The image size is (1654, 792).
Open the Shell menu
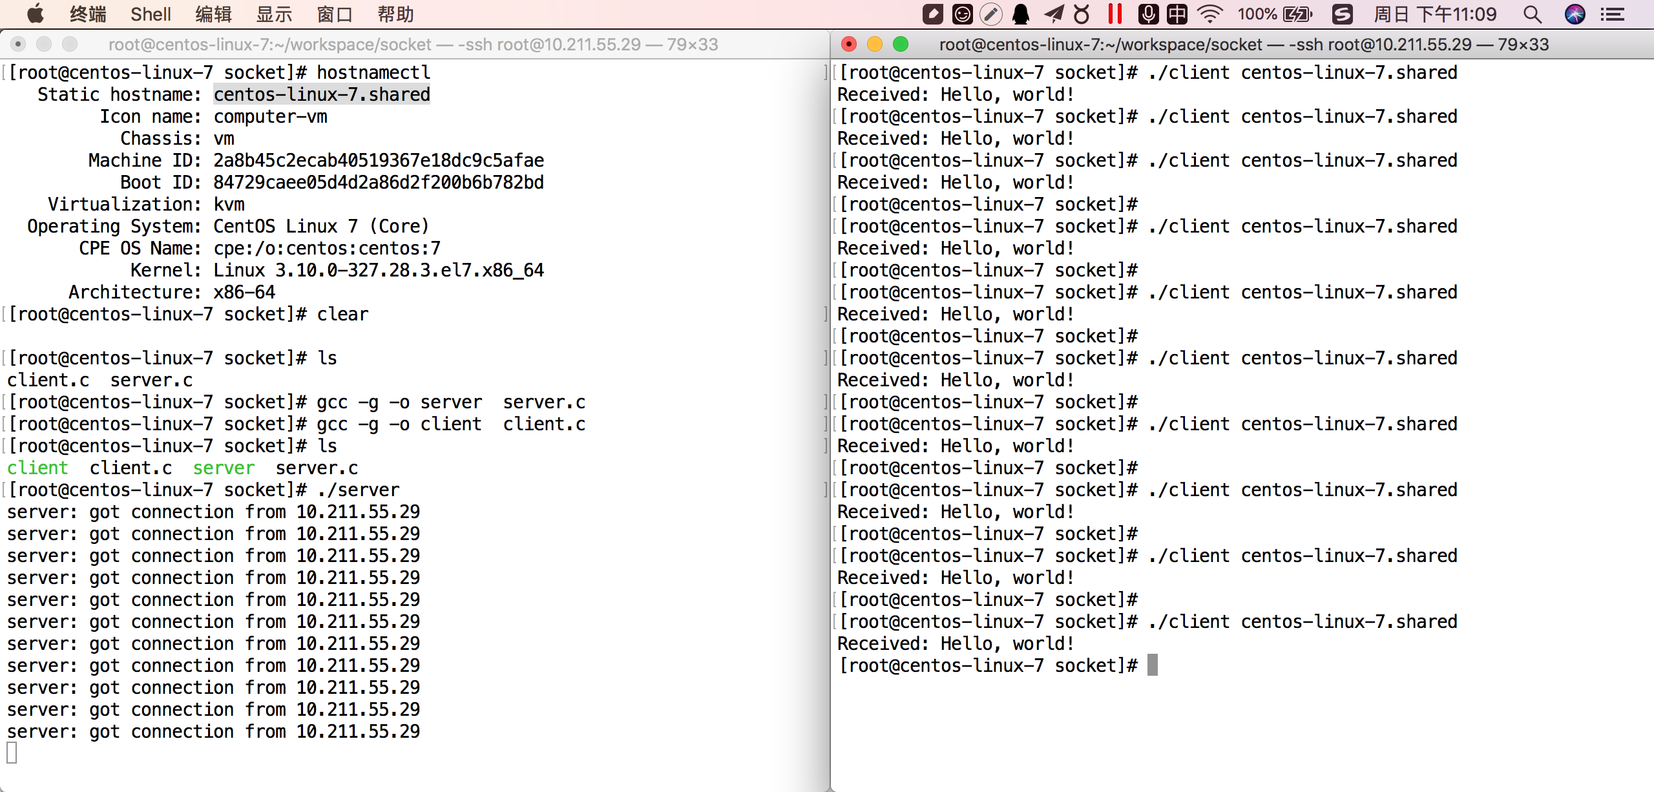[151, 14]
